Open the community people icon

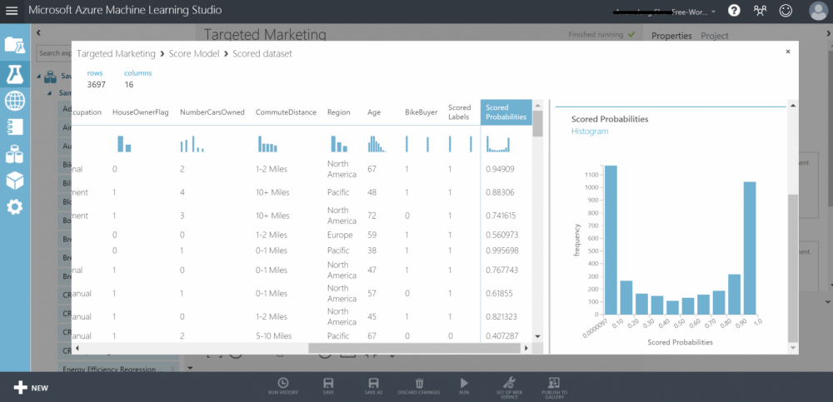[x=761, y=11]
